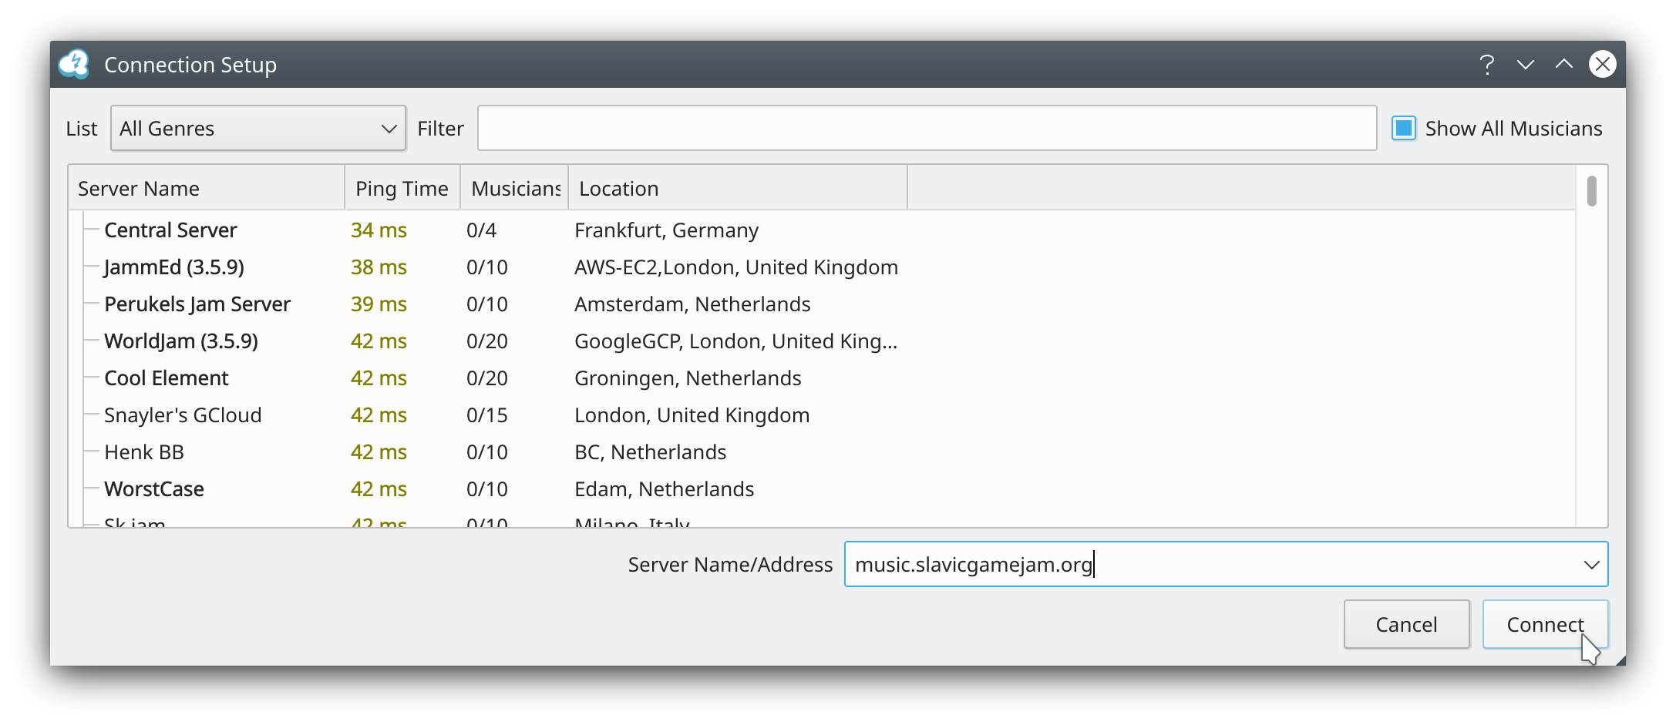Click the maximize up-chevron title bar icon
1676x725 pixels.
coord(1564,65)
